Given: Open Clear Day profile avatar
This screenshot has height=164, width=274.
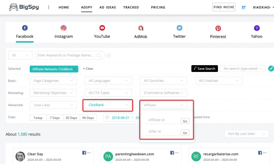Looking at the screenshot, I should click(x=20, y=156).
